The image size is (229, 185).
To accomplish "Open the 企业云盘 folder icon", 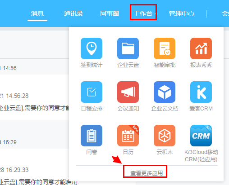I will pyautogui.click(x=128, y=48).
